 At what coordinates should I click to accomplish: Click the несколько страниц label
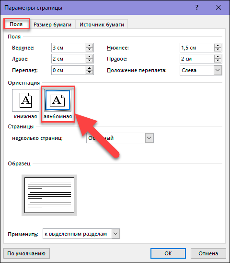(37, 138)
